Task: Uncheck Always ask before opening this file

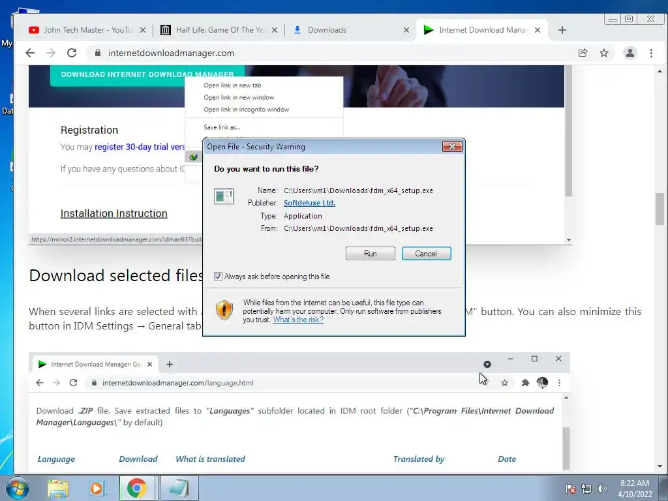Action: click(x=218, y=277)
